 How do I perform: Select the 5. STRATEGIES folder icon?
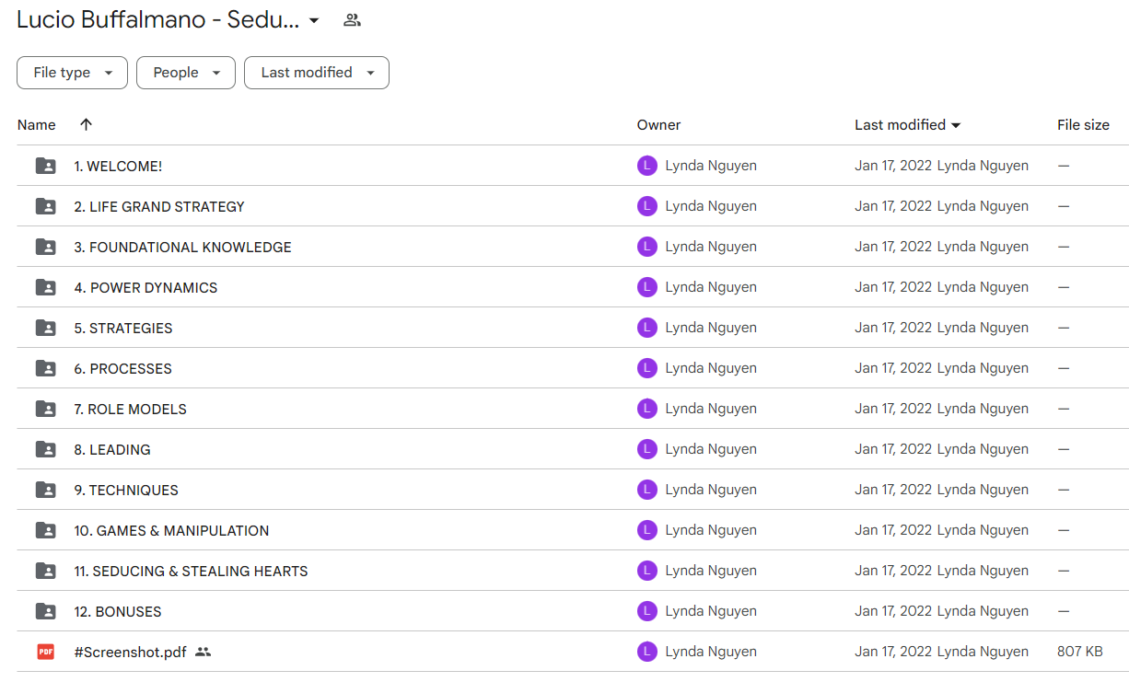tap(45, 328)
